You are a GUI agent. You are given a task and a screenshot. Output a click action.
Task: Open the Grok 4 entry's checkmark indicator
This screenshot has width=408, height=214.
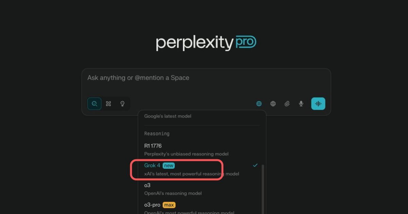tap(255, 165)
